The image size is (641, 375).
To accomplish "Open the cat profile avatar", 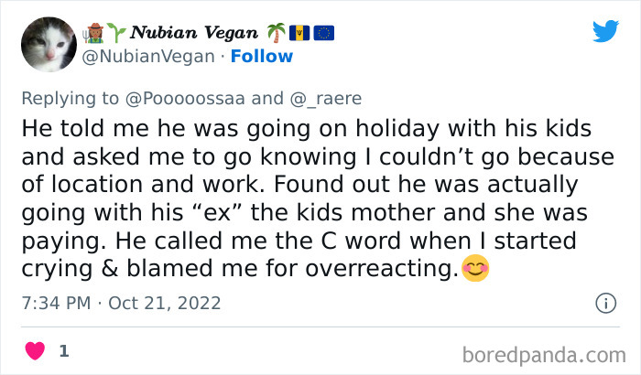I will coord(49,44).
